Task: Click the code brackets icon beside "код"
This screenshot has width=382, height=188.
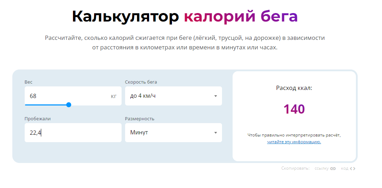Action: [352, 169]
